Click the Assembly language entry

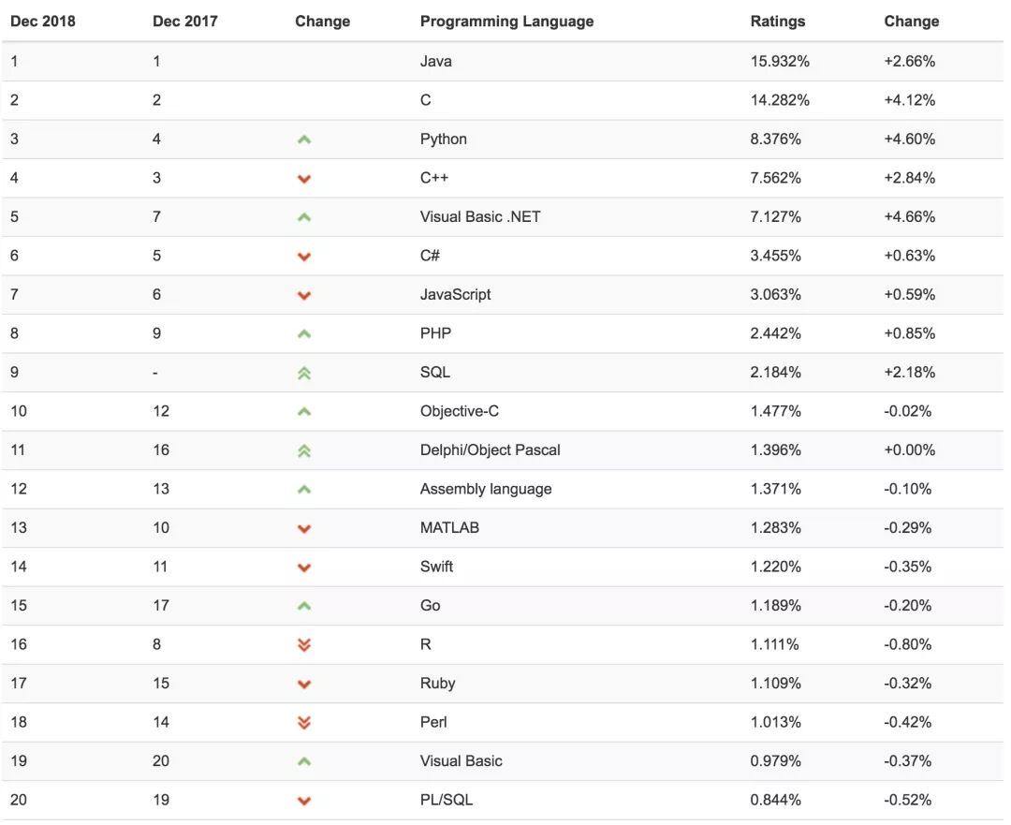coord(486,489)
